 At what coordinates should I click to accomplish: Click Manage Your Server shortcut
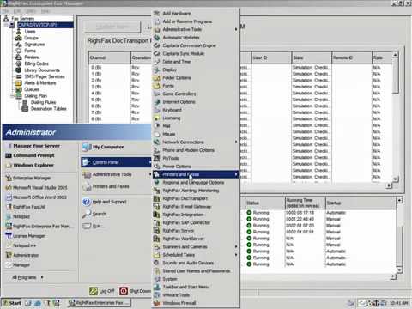pyautogui.click(x=37, y=146)
